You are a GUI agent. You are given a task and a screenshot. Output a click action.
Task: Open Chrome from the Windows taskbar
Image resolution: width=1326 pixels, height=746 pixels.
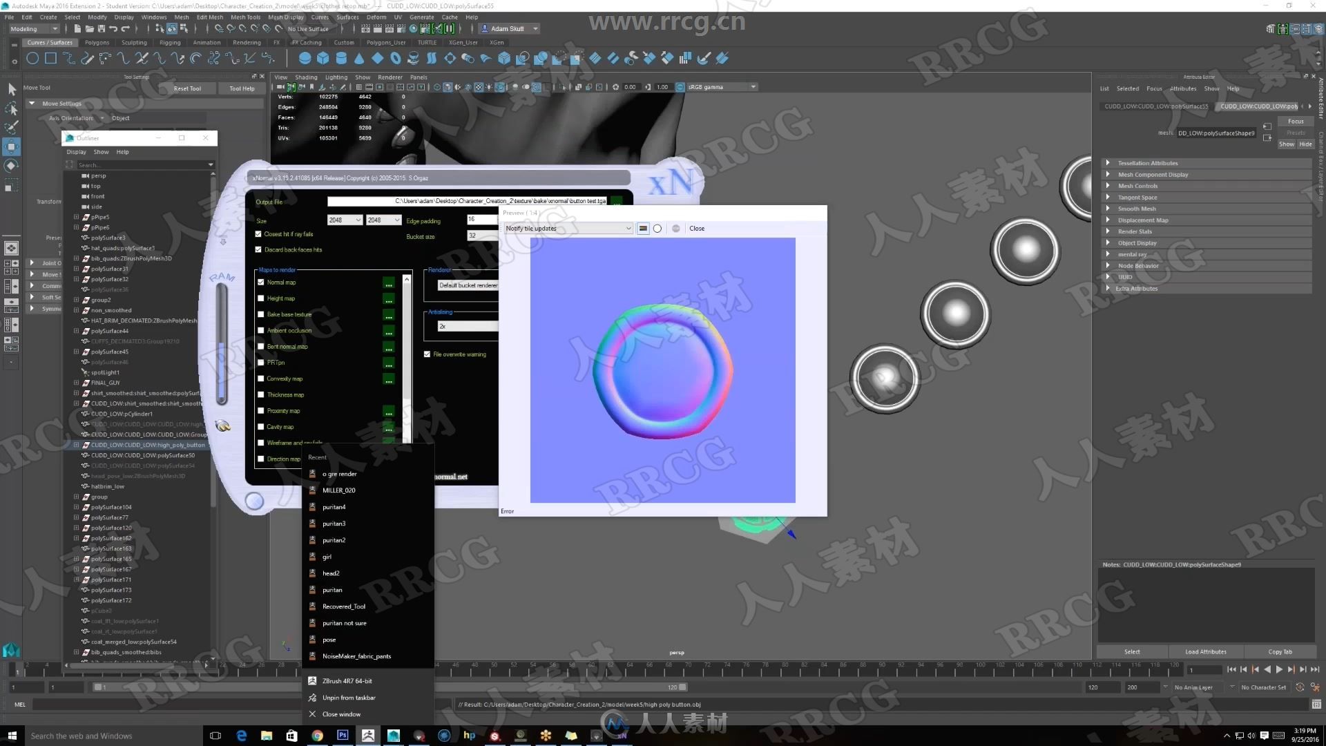317,736
